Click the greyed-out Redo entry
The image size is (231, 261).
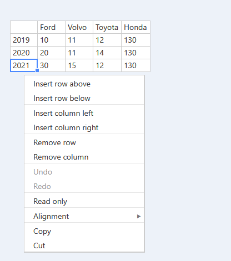[x=84, y=186]
